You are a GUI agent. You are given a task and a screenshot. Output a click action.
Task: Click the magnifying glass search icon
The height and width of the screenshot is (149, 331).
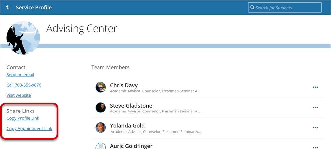252,7
